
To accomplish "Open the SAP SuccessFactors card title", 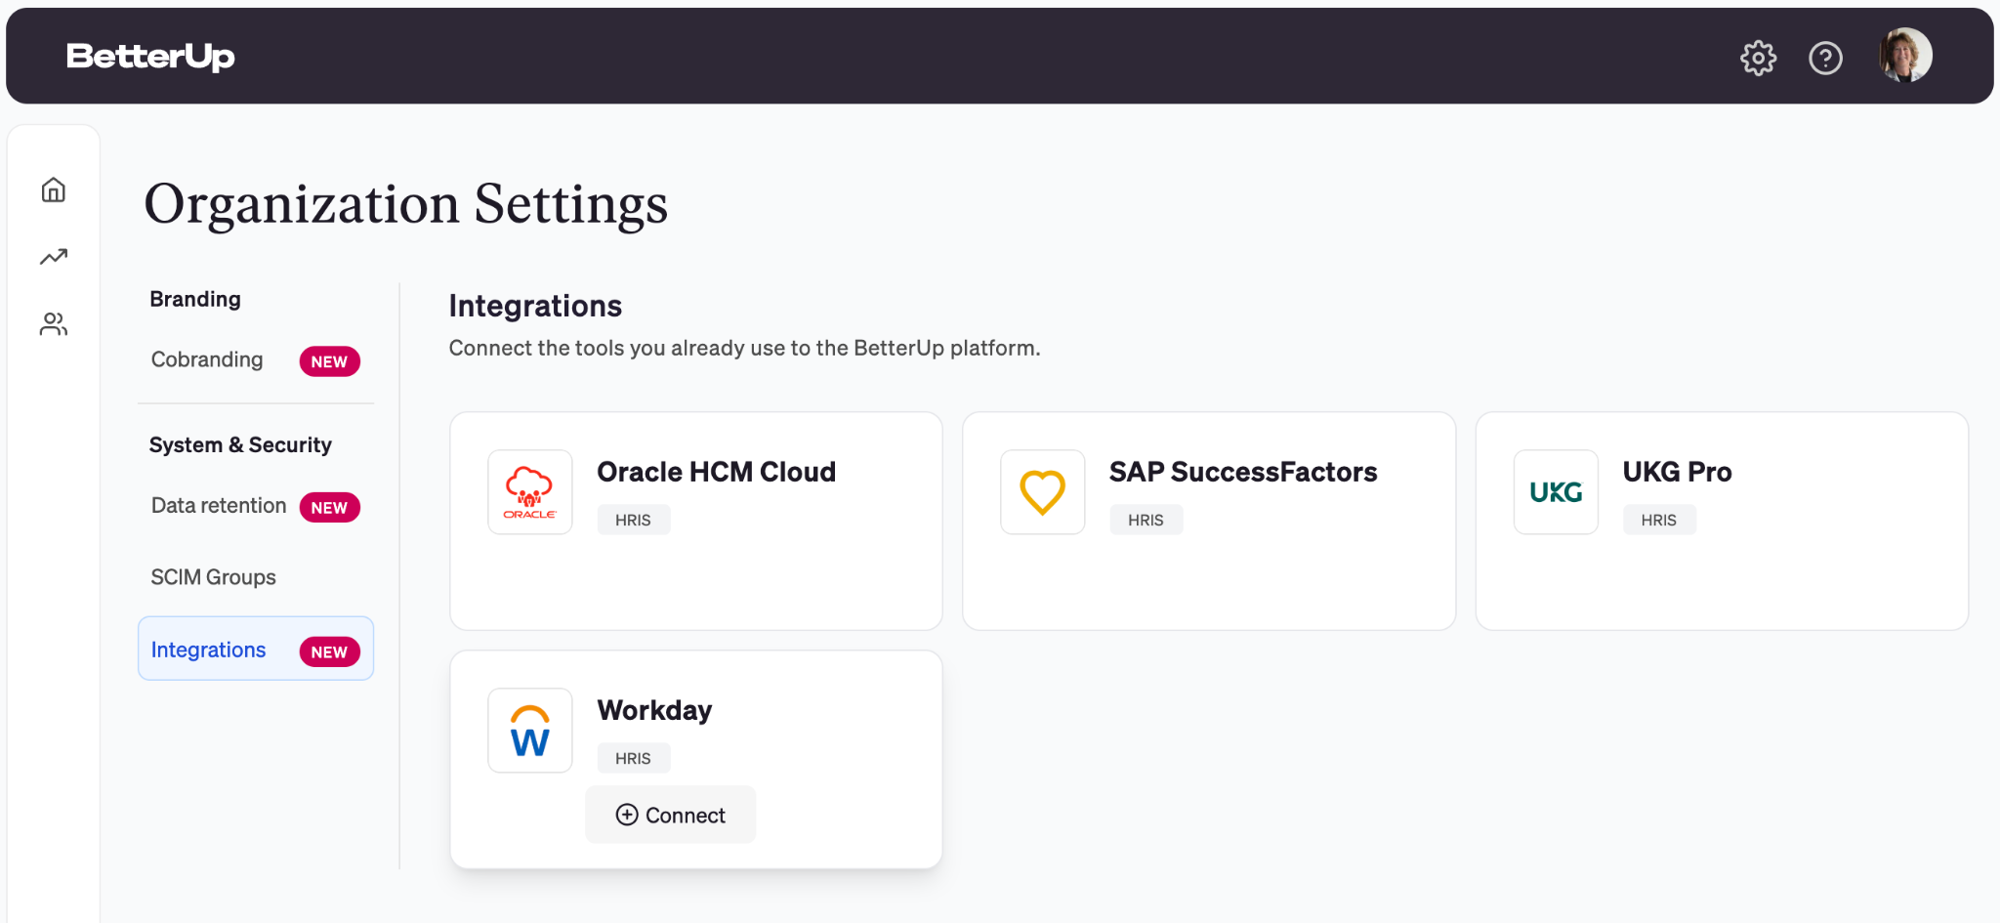I will pyautogui.click(x=1243, y=472).
